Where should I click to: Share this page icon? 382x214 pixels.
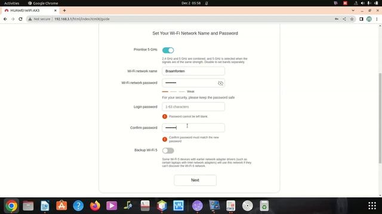click(344, 19)
